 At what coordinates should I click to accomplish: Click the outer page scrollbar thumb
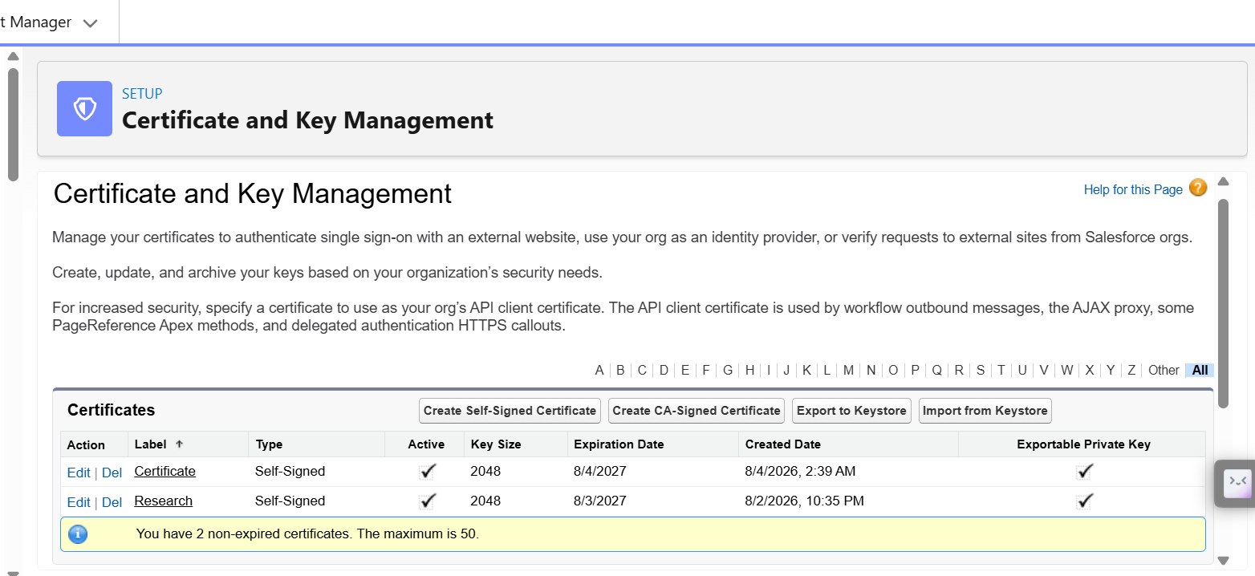[x=13, y=124]
